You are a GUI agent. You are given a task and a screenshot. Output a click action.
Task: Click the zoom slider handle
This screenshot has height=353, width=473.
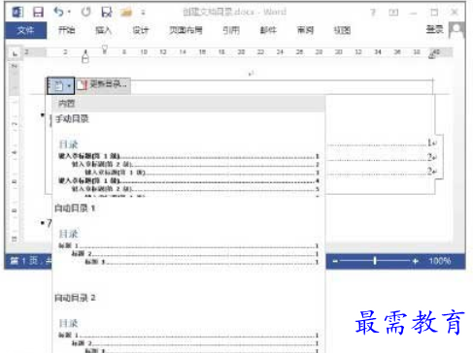(375, 261)
